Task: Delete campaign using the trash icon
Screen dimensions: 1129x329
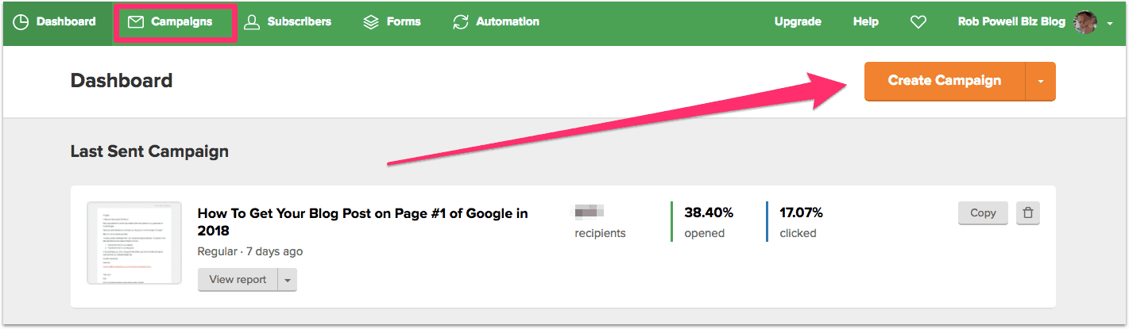Action: tap(1028, 212)
